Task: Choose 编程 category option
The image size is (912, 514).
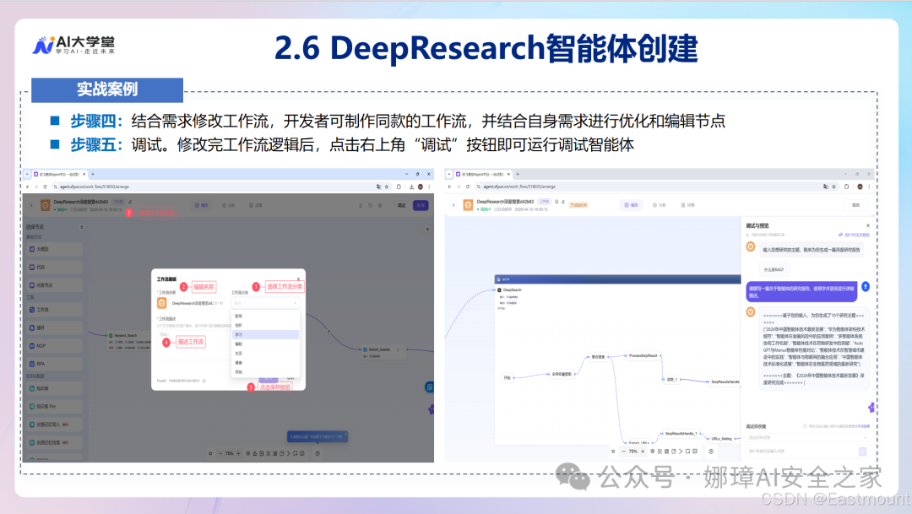Action: click(x=265, y=344)
